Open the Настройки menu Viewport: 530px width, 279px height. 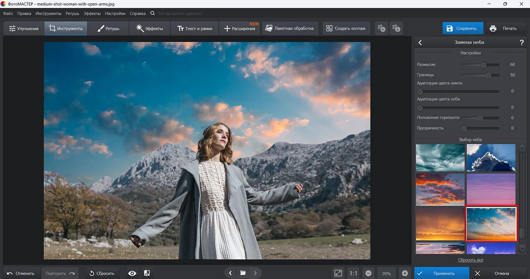coord(115,14)
